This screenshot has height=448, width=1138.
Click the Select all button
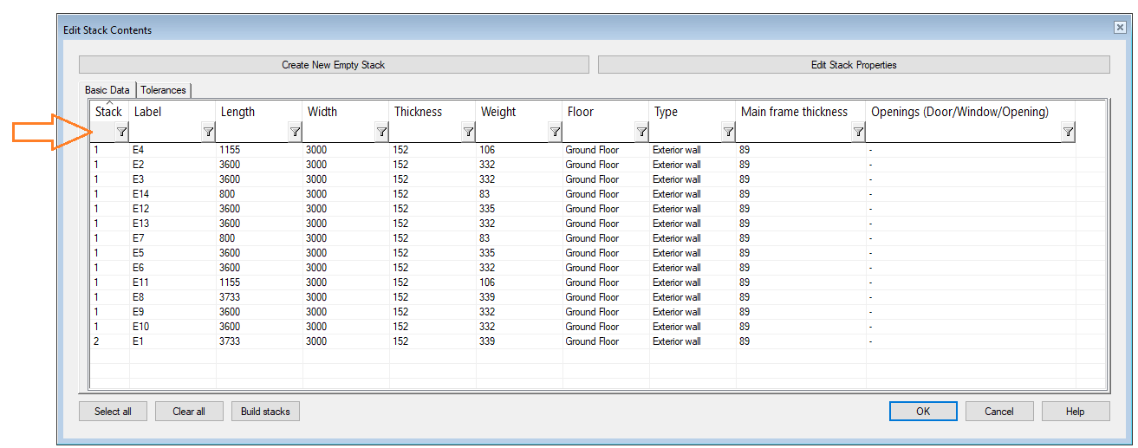coord(113,412)
